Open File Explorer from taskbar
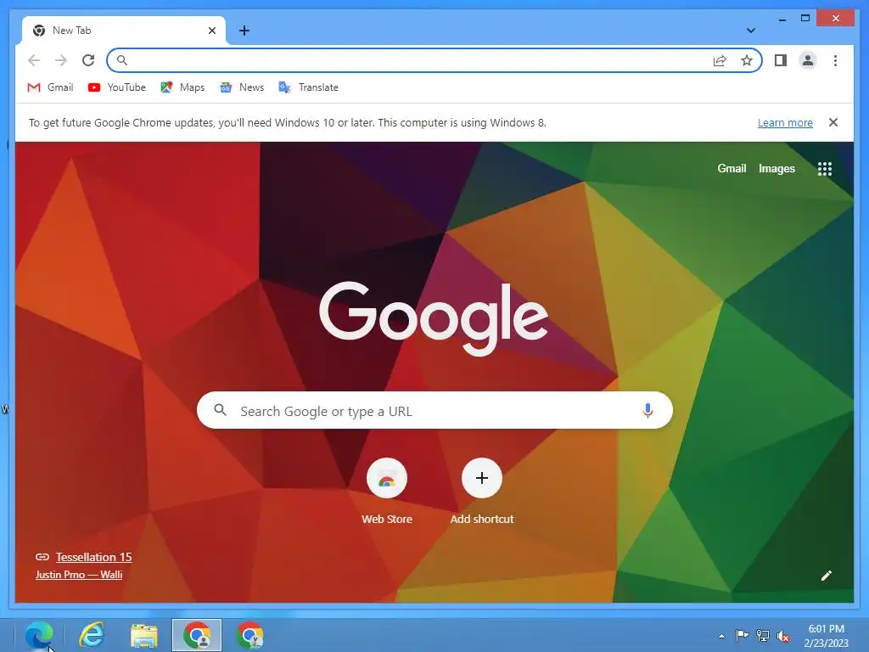This screenshot has height=652, width=869. pyautogui.click(x=144, y=635)
